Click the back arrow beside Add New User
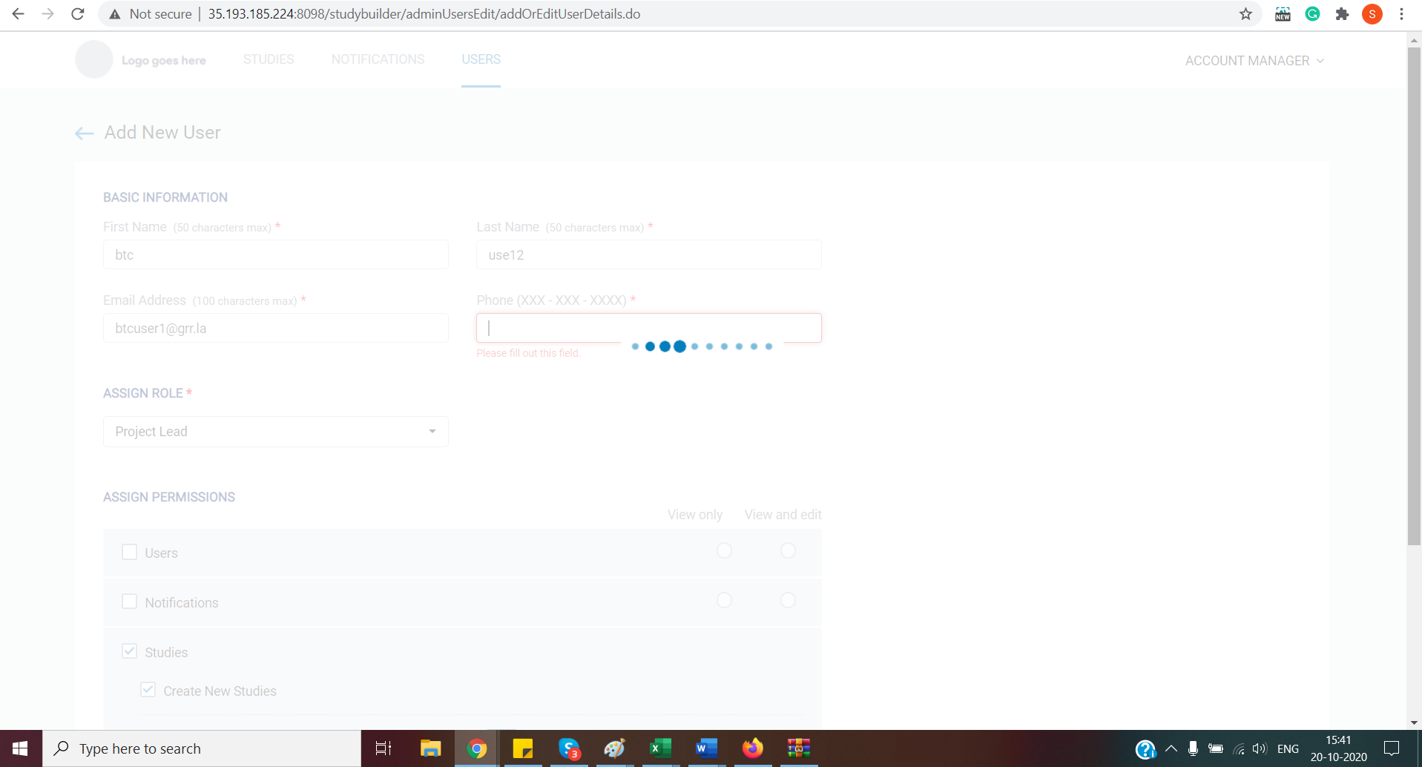 (83, 133)
